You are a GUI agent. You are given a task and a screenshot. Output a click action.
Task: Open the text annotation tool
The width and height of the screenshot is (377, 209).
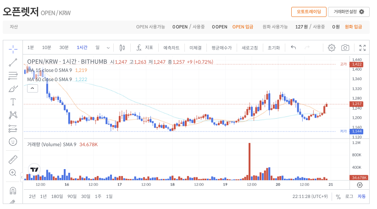click(x=13, y=102)
